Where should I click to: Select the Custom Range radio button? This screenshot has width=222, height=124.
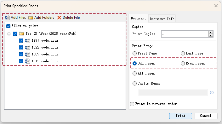[134, 83]
